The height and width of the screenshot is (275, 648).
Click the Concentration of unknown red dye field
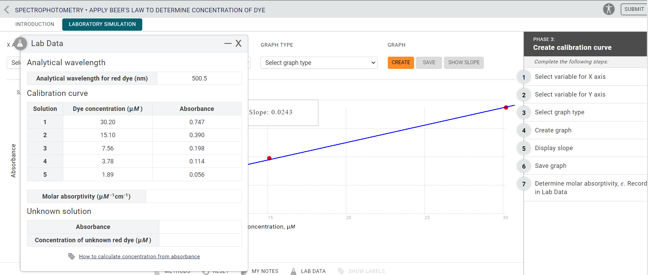tap(200, 240)
